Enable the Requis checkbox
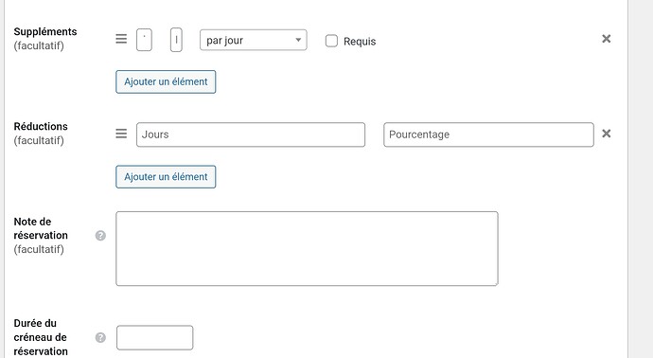The width and height of the screenshot is (653, 358). tap(331, 41)
